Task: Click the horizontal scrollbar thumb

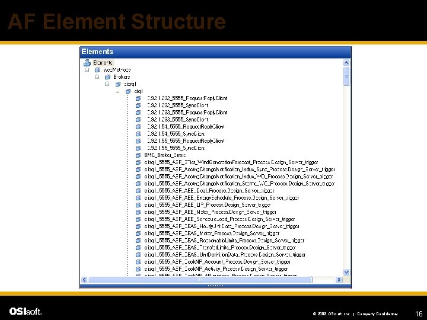Action: pos(200,280)
